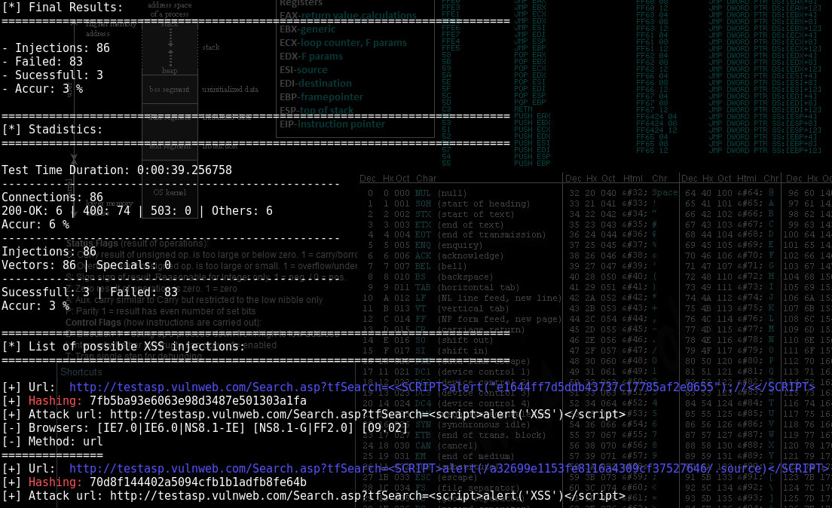Click the '- Sucessfull: 3' result line
Image resolution: width=832 pixels, height=508 pixels.
tap(52, 75)
